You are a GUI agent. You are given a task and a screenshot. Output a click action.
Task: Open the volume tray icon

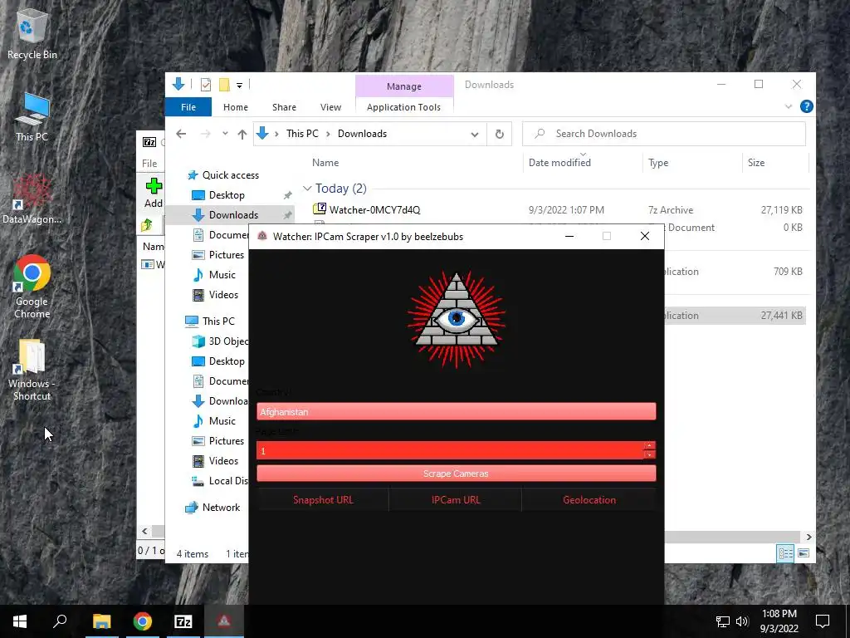pos(742,621)
